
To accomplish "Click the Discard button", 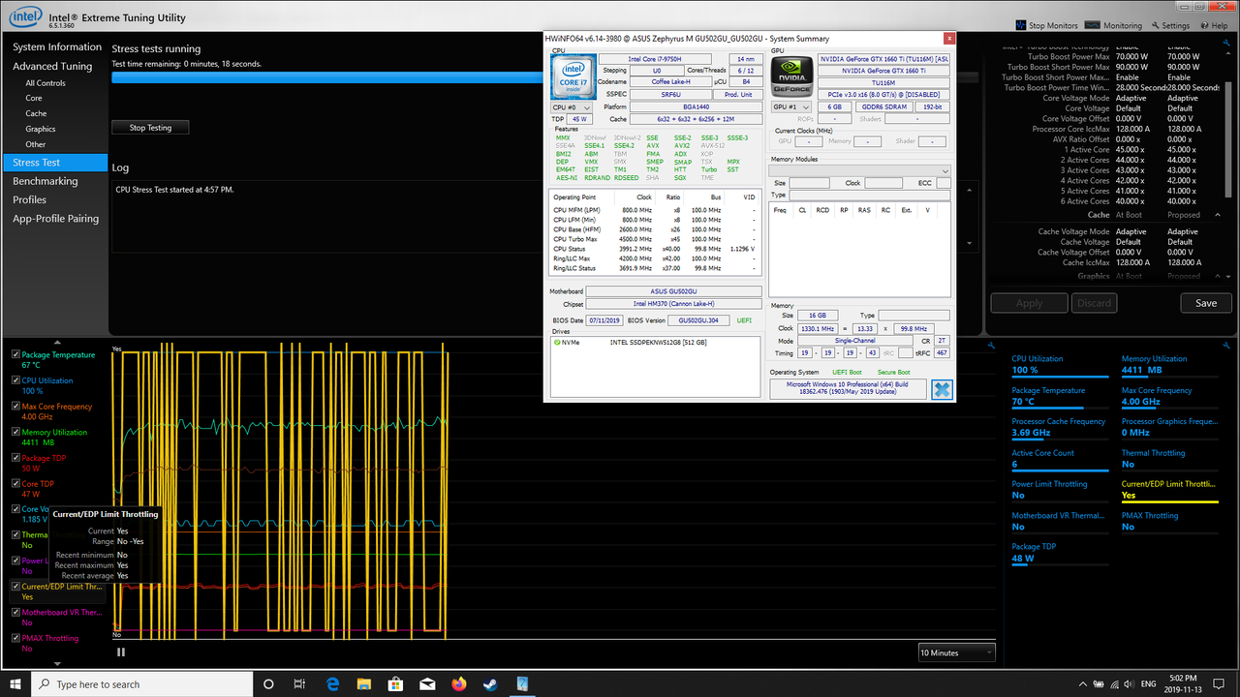I will point(1094,303).
